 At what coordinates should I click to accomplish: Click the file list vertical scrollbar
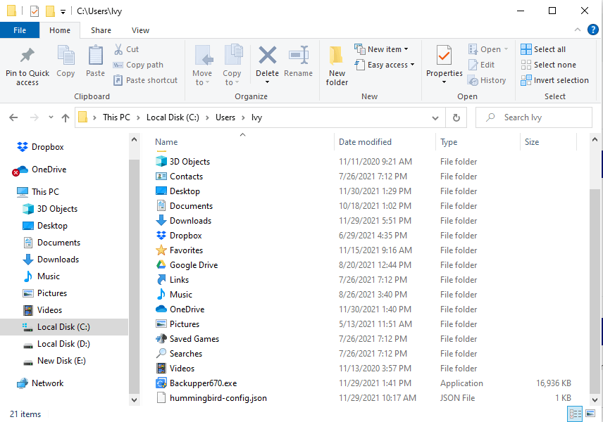point(595,291)
